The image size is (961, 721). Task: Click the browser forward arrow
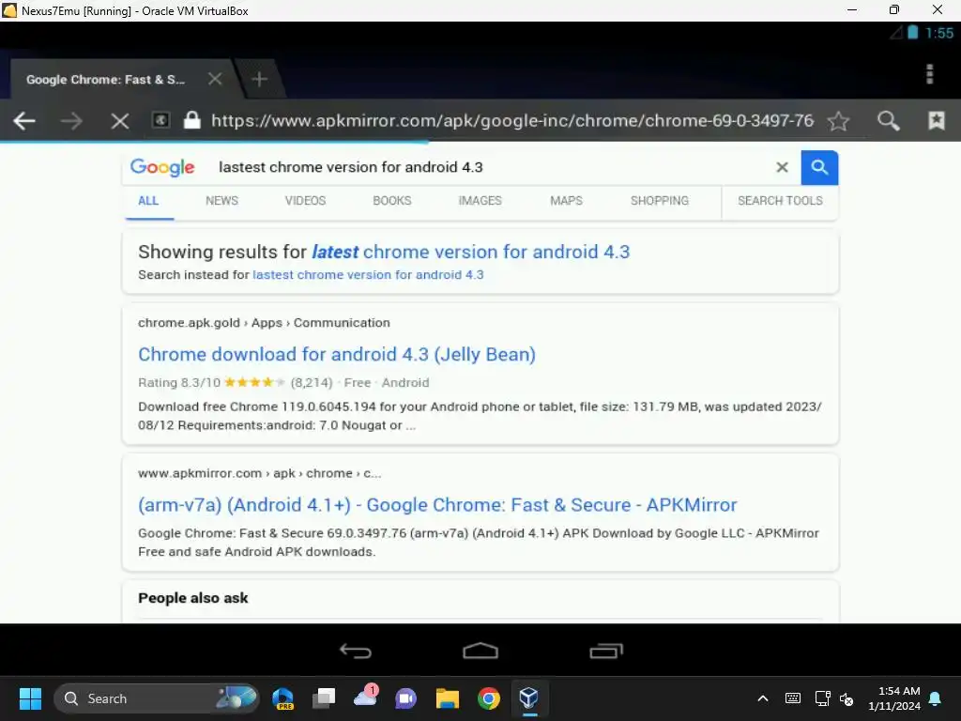[71, 121]
